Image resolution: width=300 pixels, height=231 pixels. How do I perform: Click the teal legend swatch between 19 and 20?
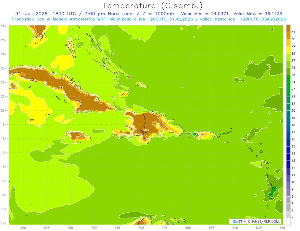(288, 114)
